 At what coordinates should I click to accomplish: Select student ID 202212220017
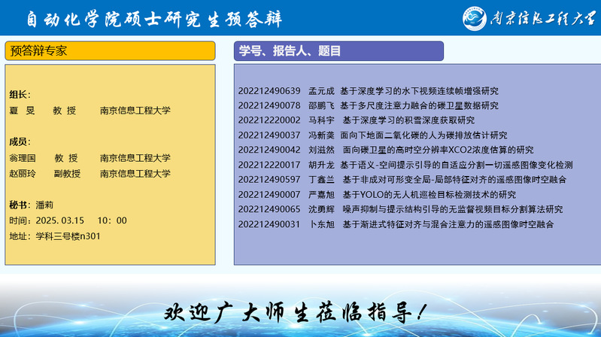pos(269,165)
